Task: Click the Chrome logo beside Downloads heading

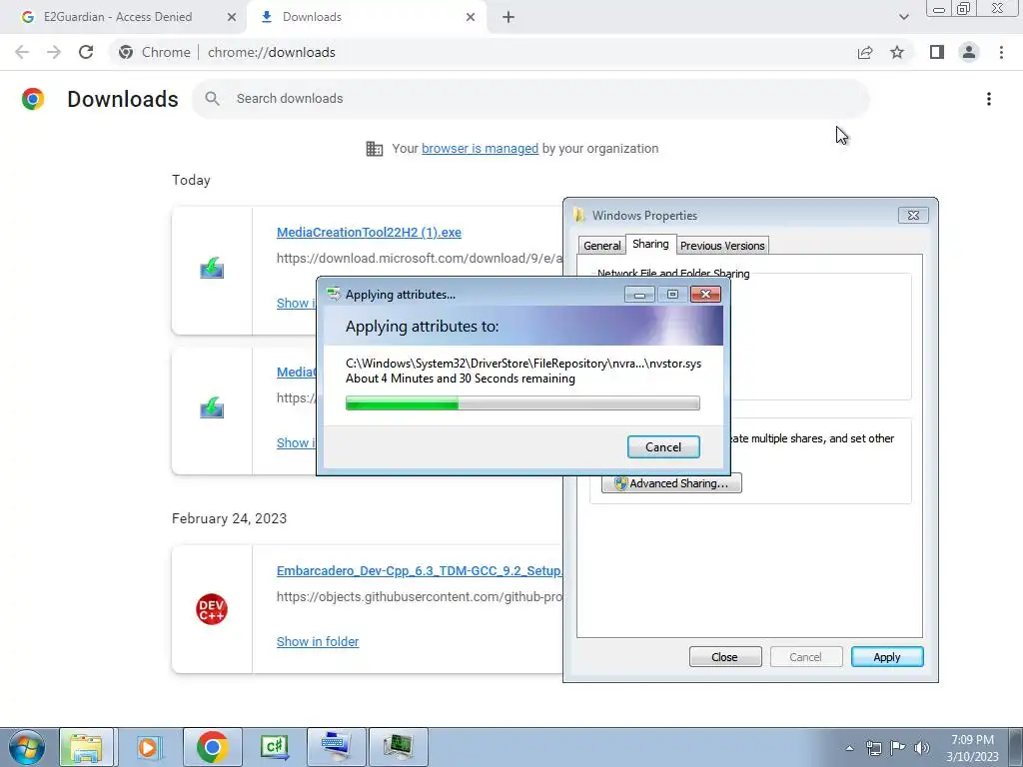Action: click(33, 99)
